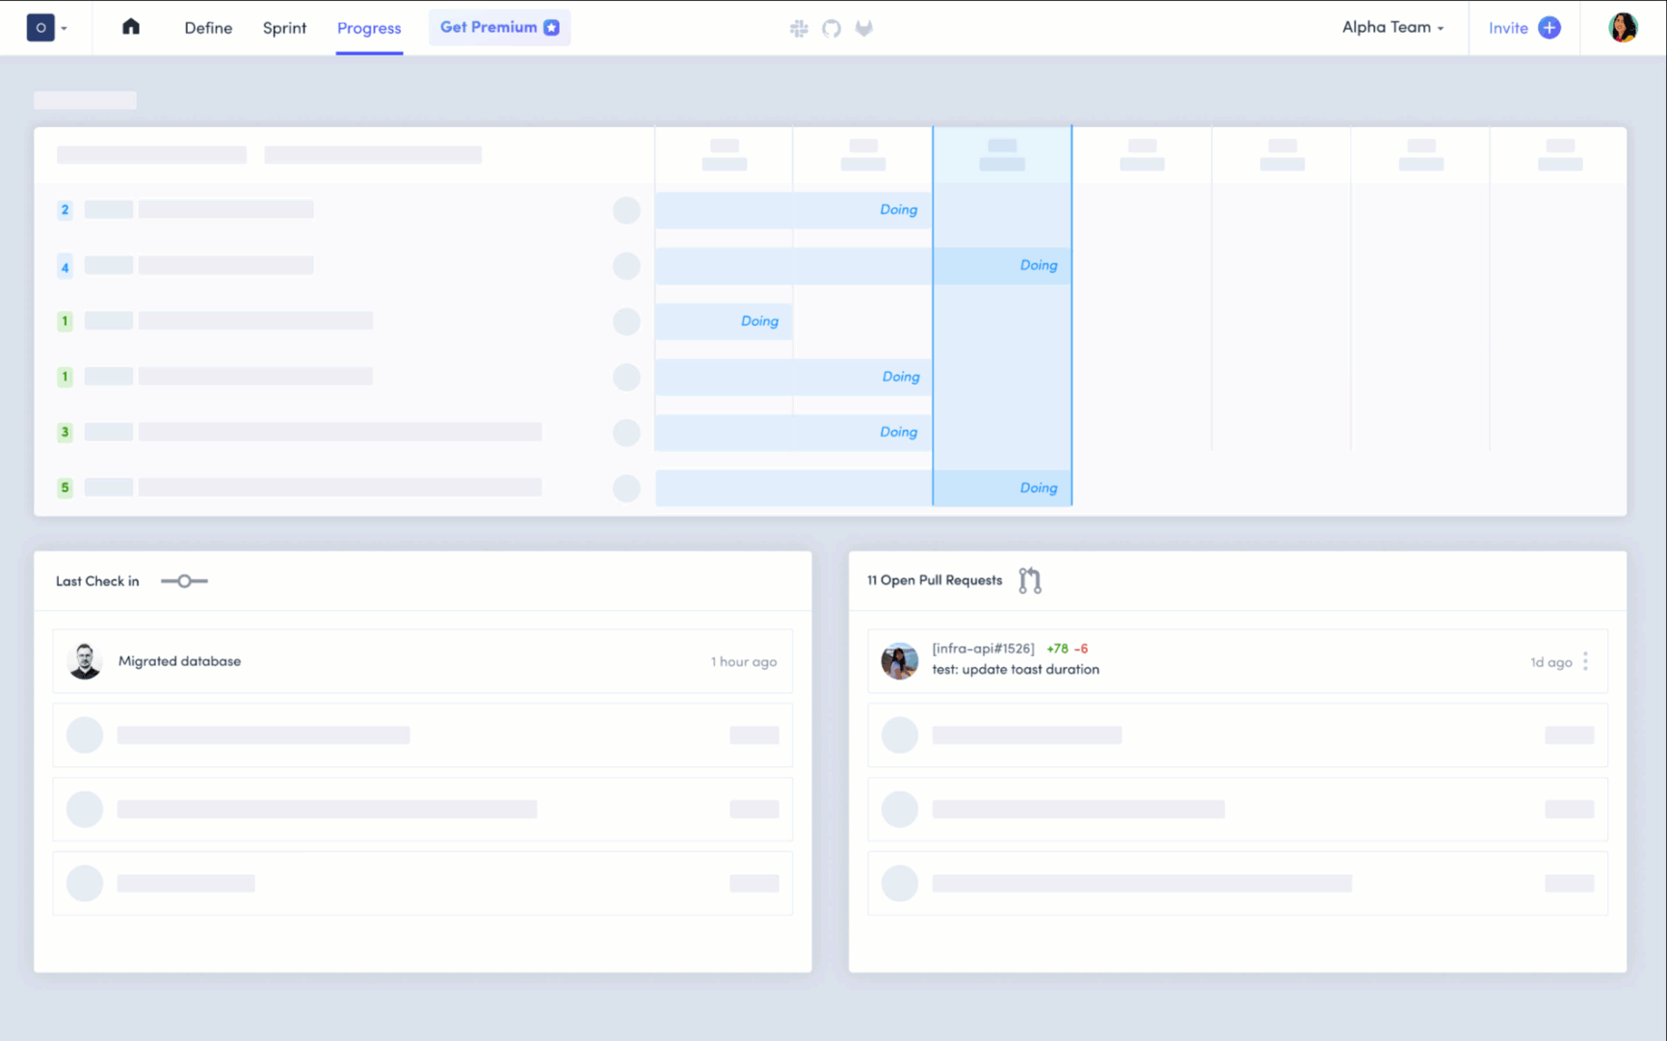Click the star icon in Get Premium
This screenshot has width=1667, height=1041.
tap(551, 27)
